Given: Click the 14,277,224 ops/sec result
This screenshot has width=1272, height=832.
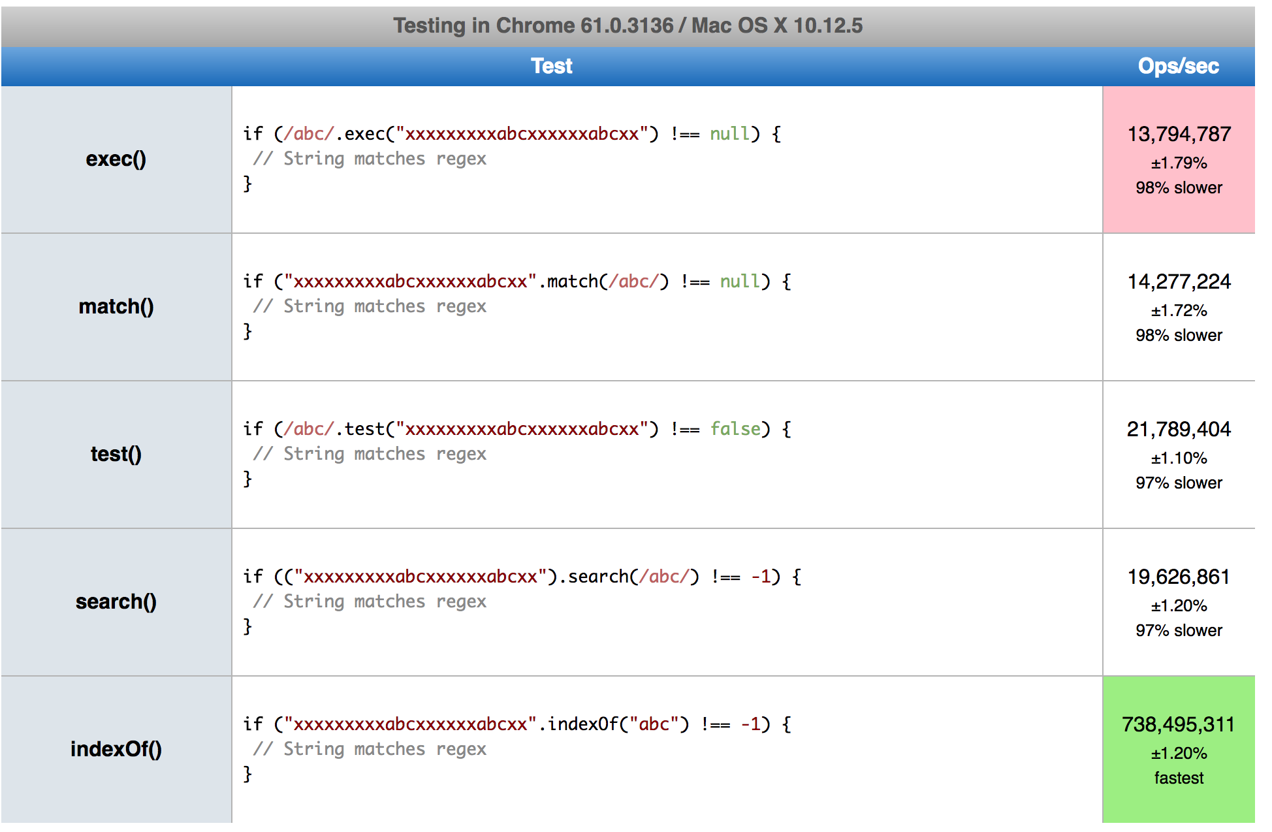Looking at the screenshot, I should pos(1179,282).
